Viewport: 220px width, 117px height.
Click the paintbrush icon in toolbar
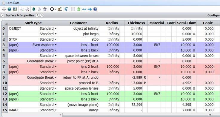pos(60,10)
